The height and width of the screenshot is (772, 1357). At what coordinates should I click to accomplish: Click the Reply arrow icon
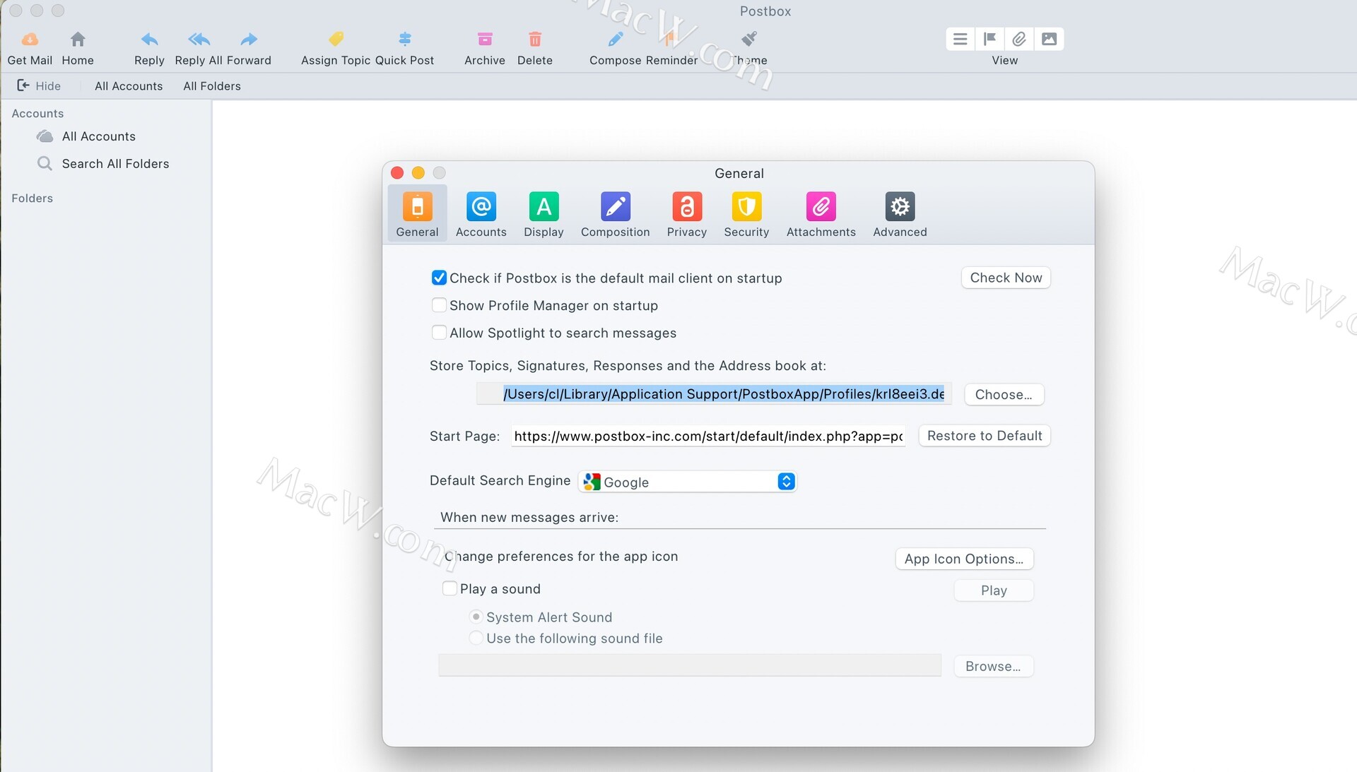coord(149,39)
